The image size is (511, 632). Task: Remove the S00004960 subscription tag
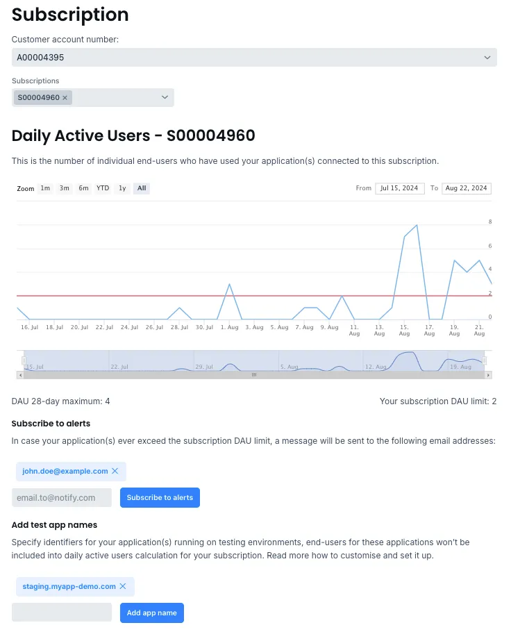point(65,98)
